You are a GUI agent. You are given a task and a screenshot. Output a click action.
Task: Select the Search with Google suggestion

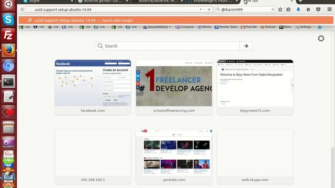point(176,20)
